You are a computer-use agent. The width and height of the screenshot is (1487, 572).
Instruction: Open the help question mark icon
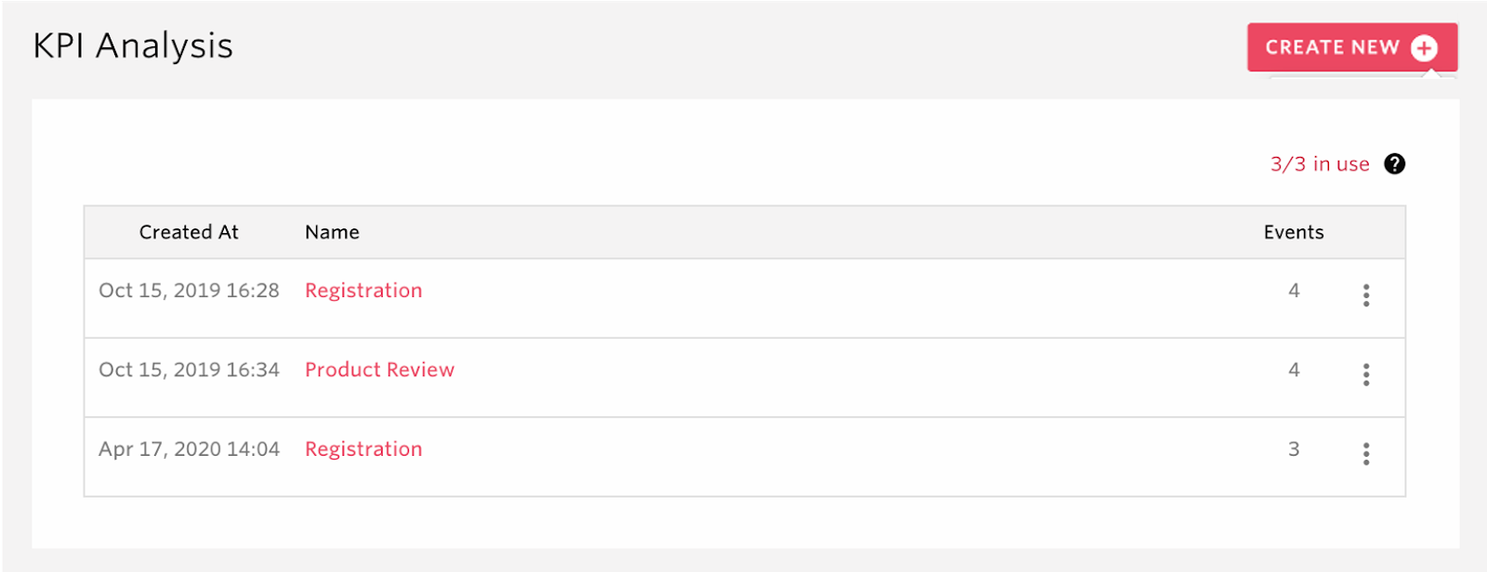[x=1394, y=164]
